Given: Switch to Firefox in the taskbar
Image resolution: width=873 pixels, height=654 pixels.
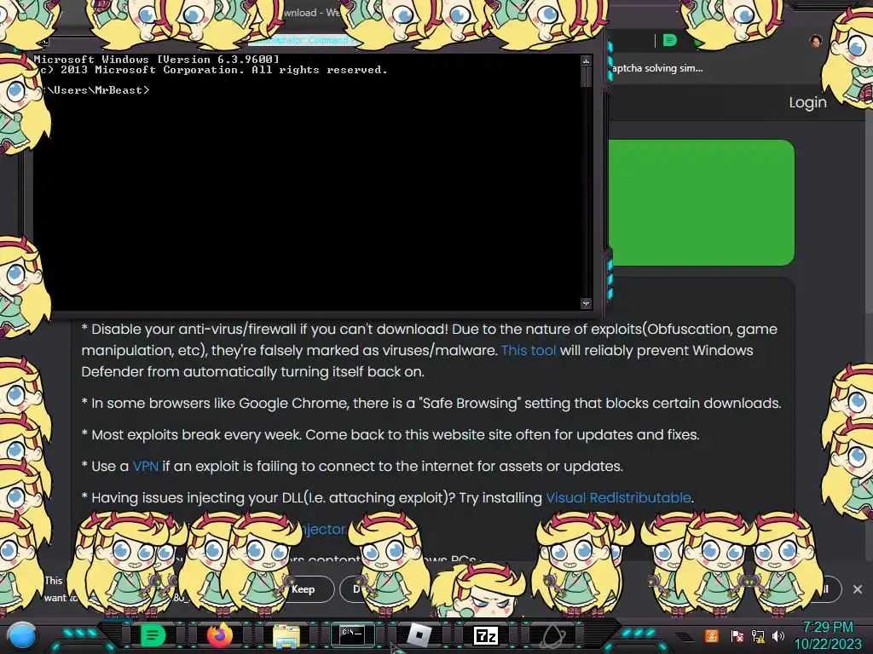Looking at the screenshot, I should [219, 635].
